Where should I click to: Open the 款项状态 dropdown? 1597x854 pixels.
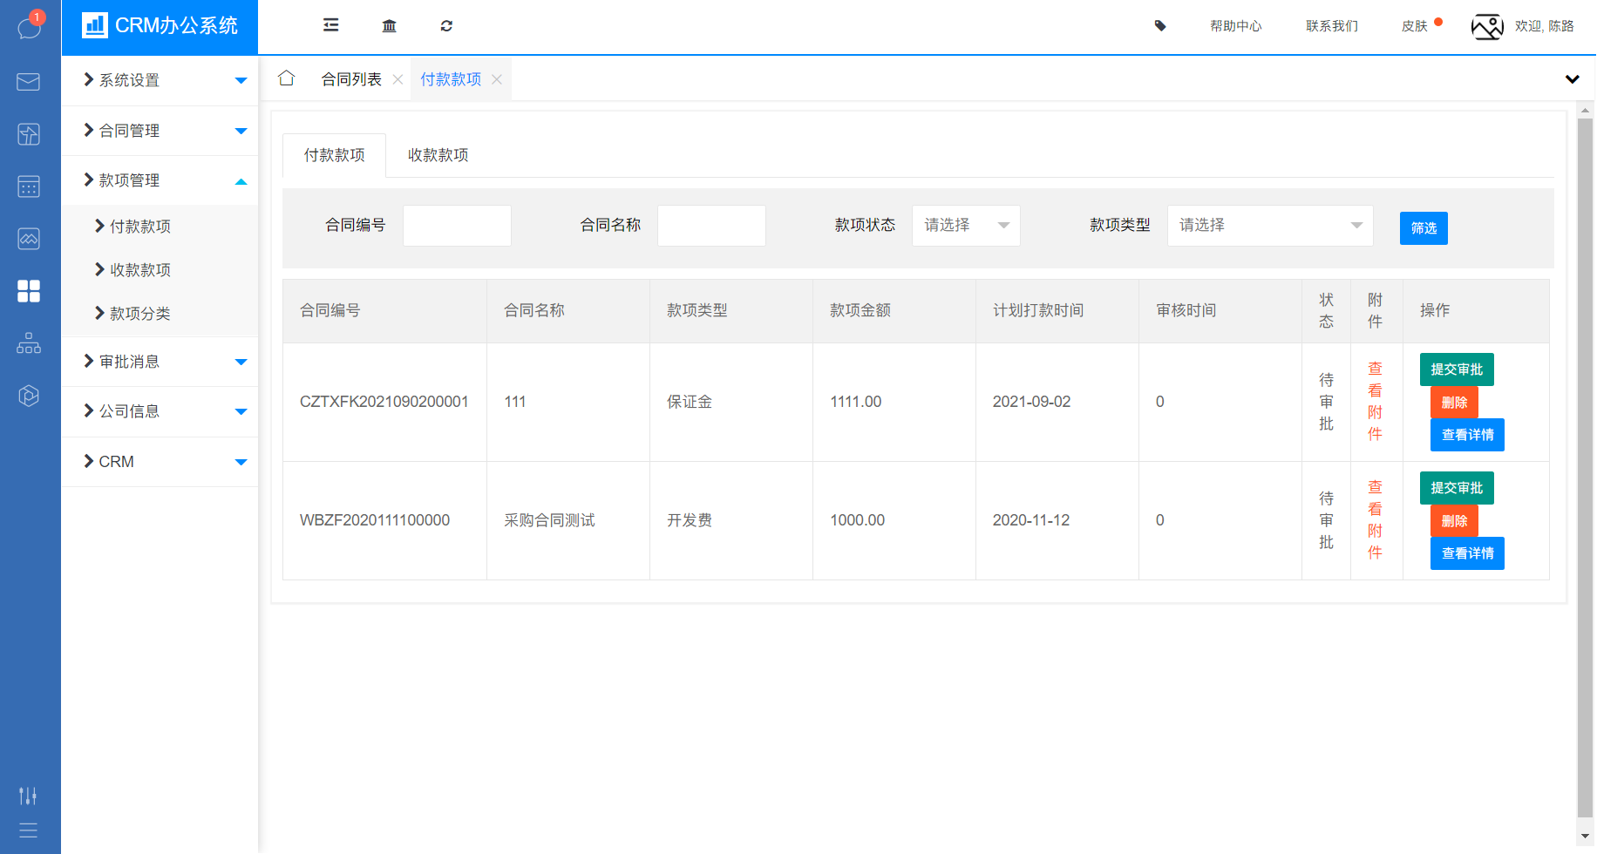click(965, 225)
